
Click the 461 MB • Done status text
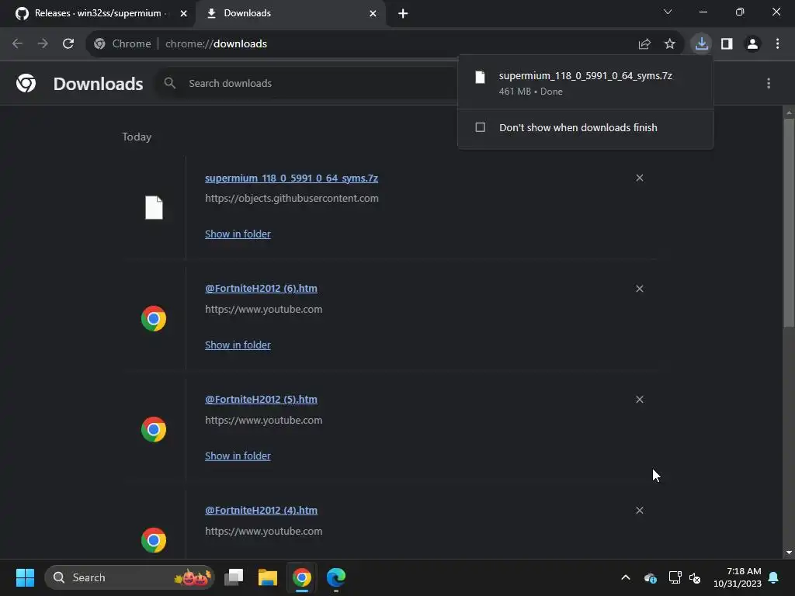point(530,92)
